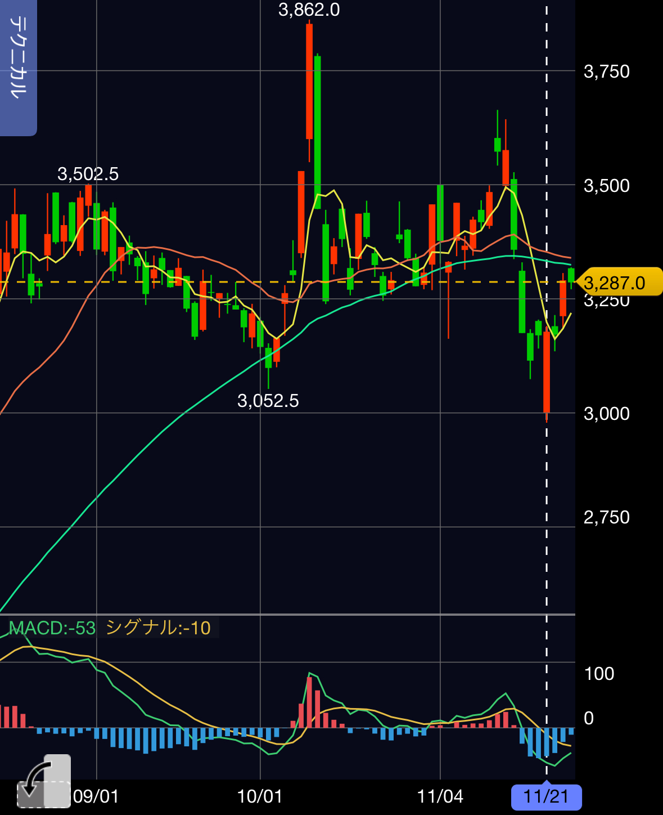Viewport: 663px width, 815px height.
Task: Click the 100 level on MACD axis
Action: pyautogui.click(x=599, y=674)
